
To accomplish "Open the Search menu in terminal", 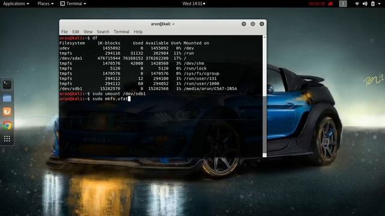I will pyautogui.click(x=103, y=32).
